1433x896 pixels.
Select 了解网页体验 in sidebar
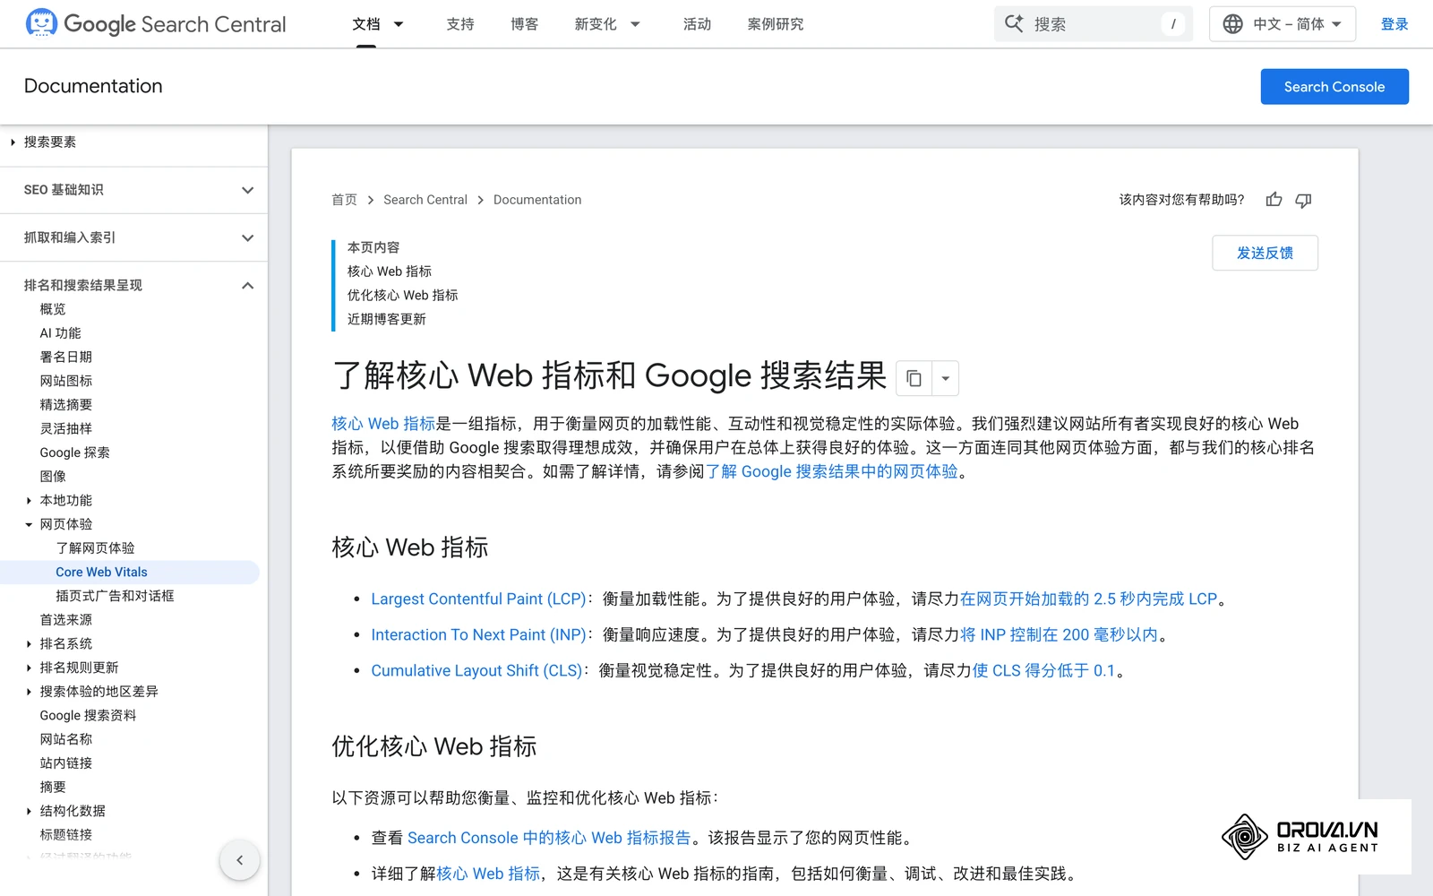(95, 548)
